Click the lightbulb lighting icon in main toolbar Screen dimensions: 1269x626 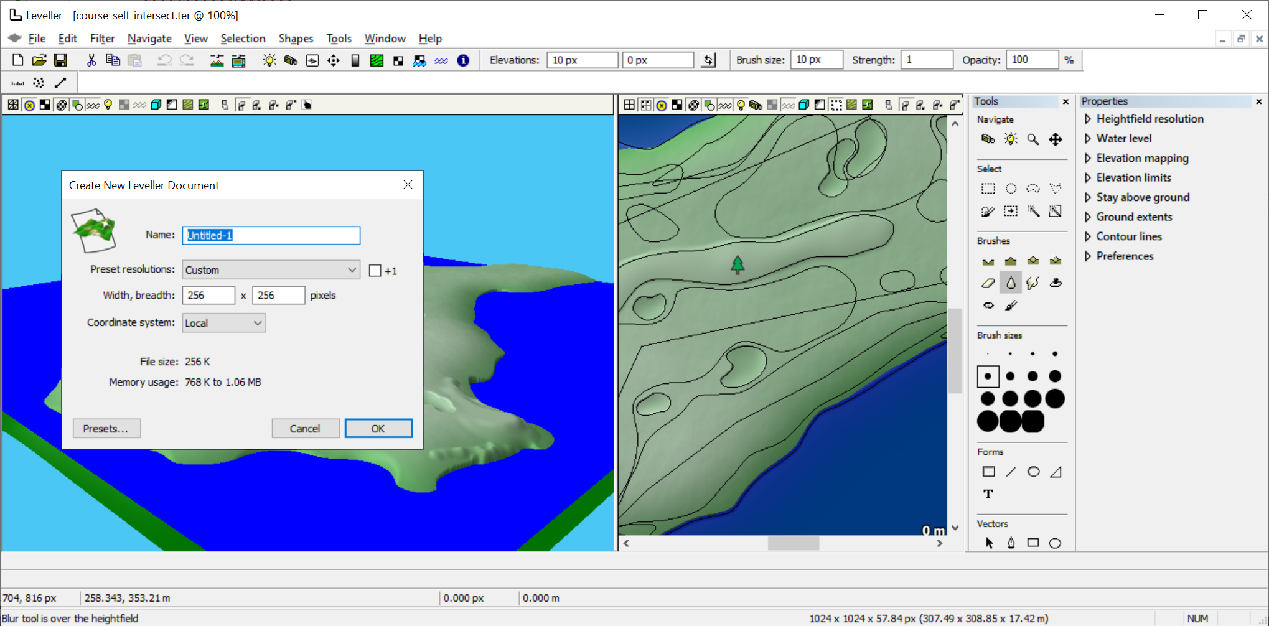269,60
